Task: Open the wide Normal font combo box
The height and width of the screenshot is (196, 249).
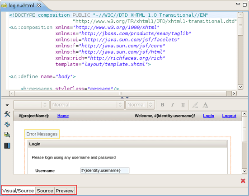Action: [87, 105]
